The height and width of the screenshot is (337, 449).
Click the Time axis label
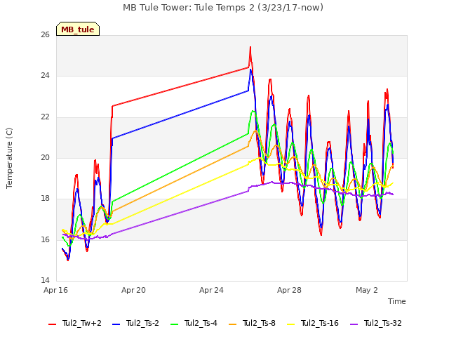tap(397, 301)
